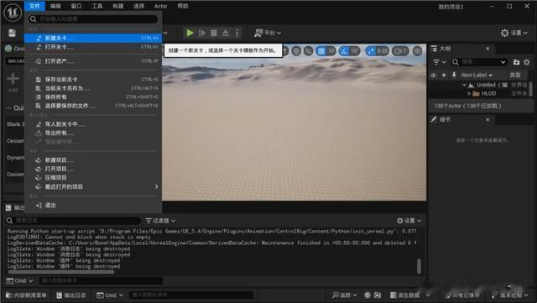
Task: Open the 工具 menu in the menu bar
Action: 97,6
